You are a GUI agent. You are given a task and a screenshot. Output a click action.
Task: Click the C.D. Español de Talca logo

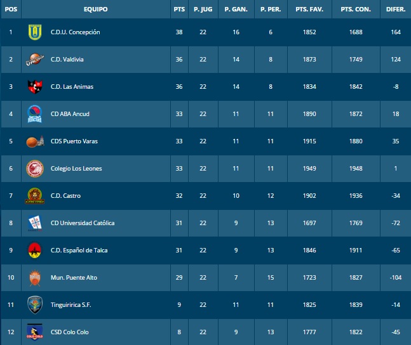click(x=34, y=250)
